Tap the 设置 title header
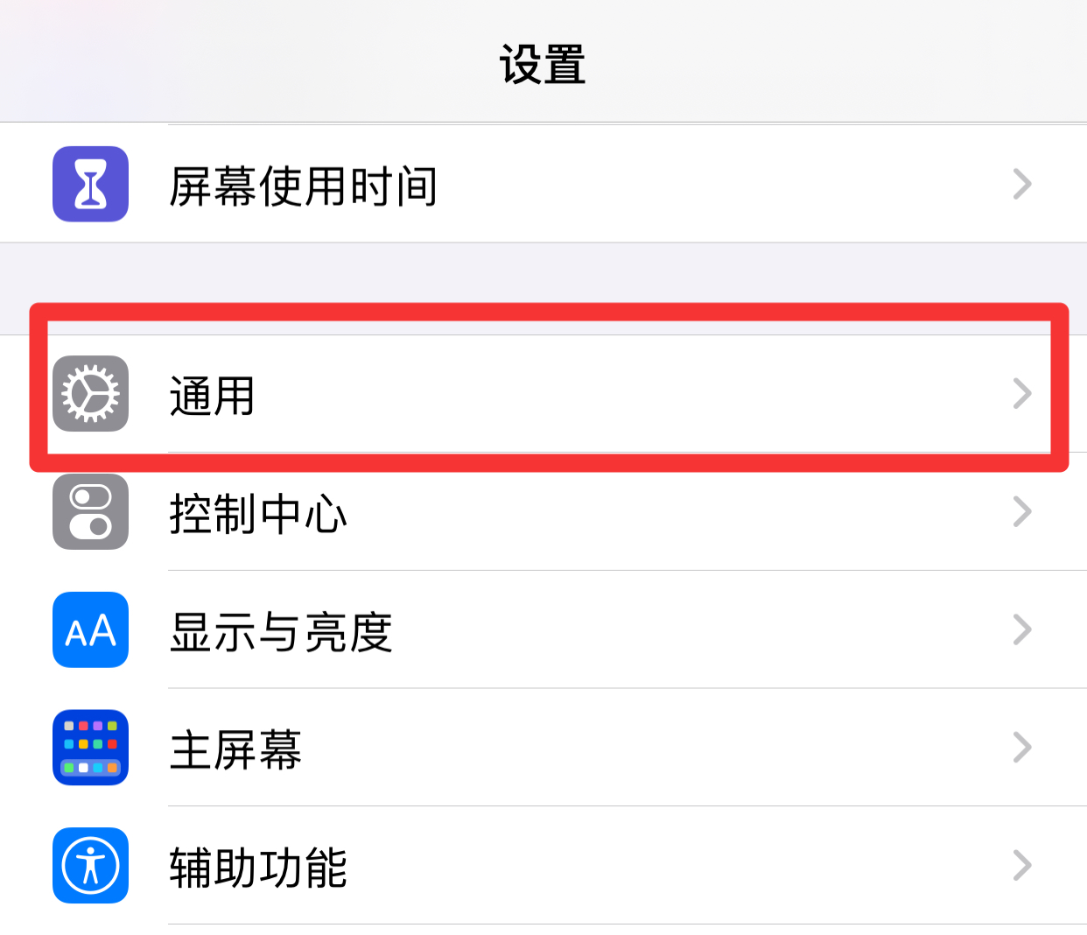 543,65
